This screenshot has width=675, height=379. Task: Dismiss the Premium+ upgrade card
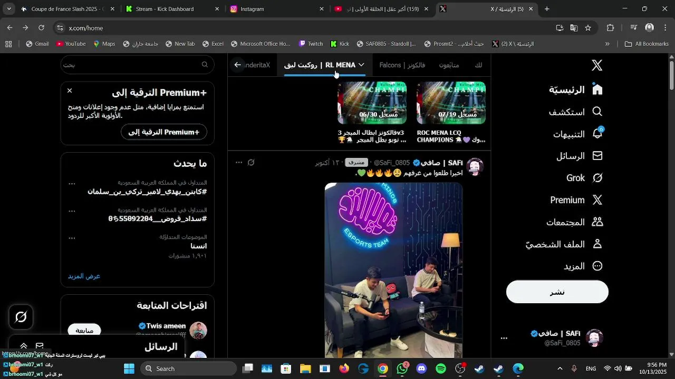coord(70,91)
